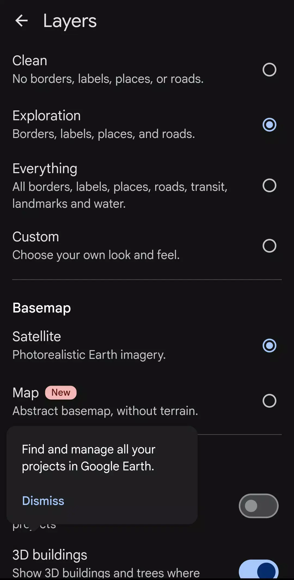Confirm Satellite basemap is selected
The image size is (294, 580).
click(x=269, y=345)
